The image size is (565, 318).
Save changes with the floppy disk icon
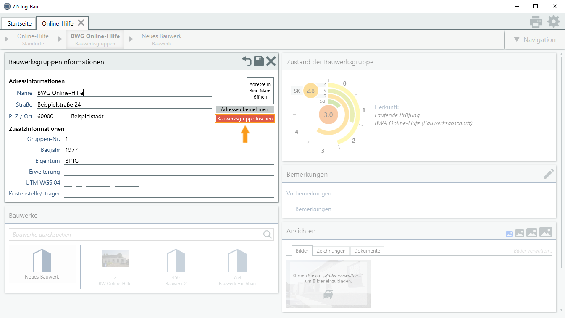click(259, 62)
